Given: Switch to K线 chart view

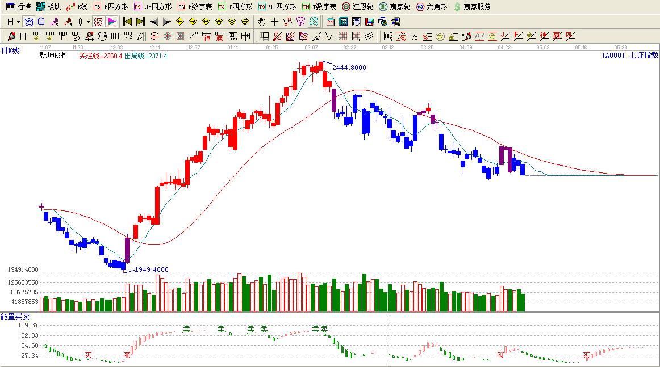Looking at the screenshot, I should pos(77,7).
